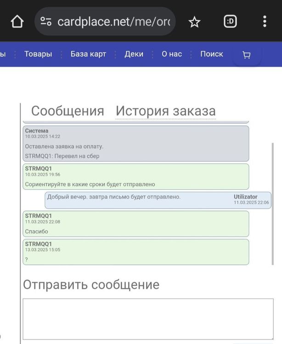Viewport: 282px width, 344px height.
Task: Click the Система payment request message
Action: [x=136, y=144]
